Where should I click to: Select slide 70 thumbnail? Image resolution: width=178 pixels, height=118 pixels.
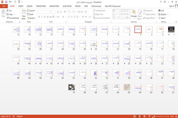[71, 87]
